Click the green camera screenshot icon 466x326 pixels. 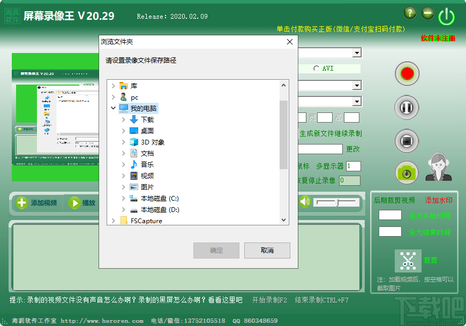coord(407,173)
